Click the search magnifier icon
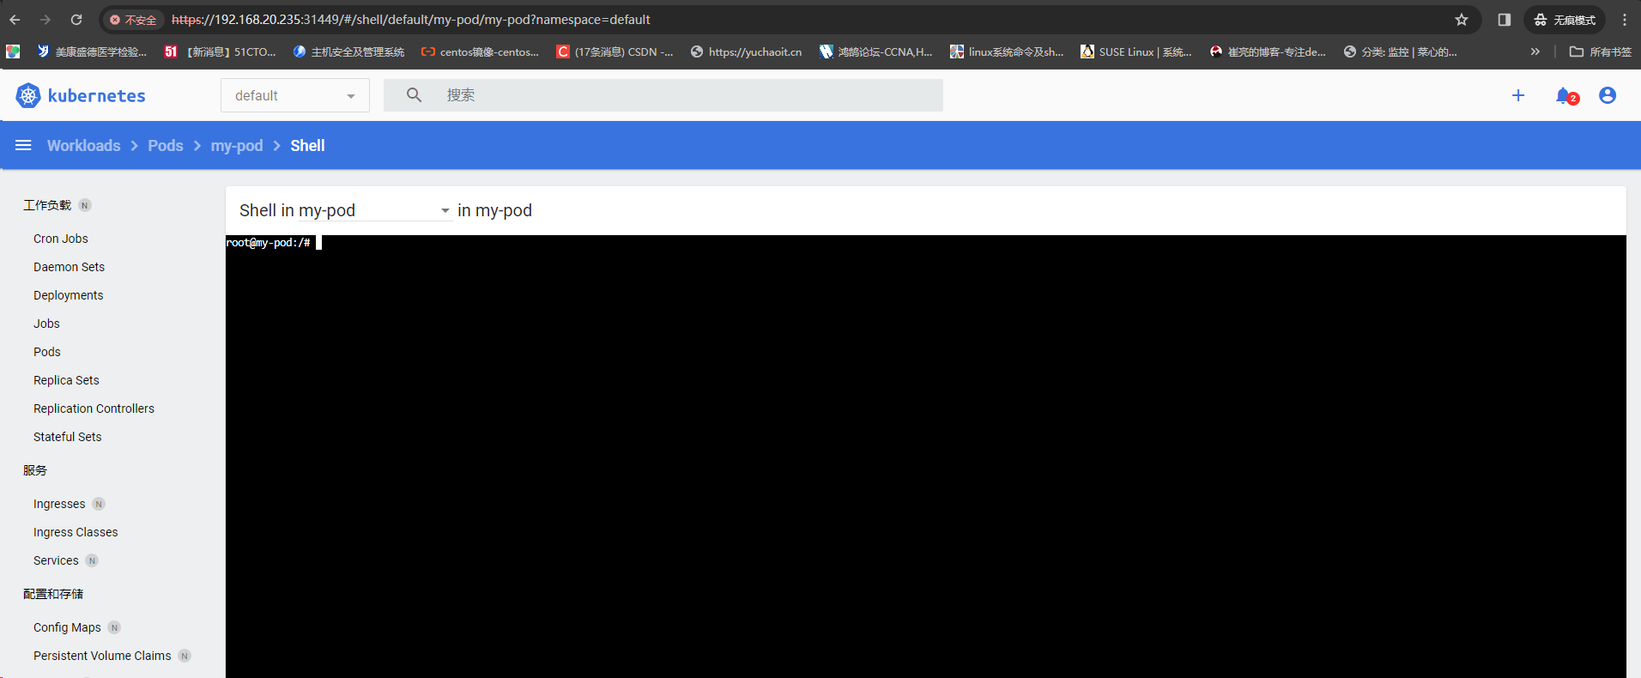 414,95
